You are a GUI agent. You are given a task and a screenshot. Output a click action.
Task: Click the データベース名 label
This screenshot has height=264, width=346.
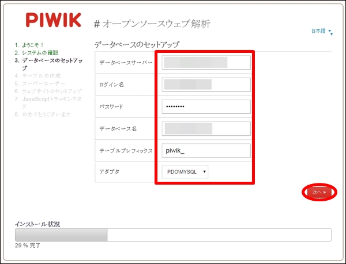(x=118, y=129)
